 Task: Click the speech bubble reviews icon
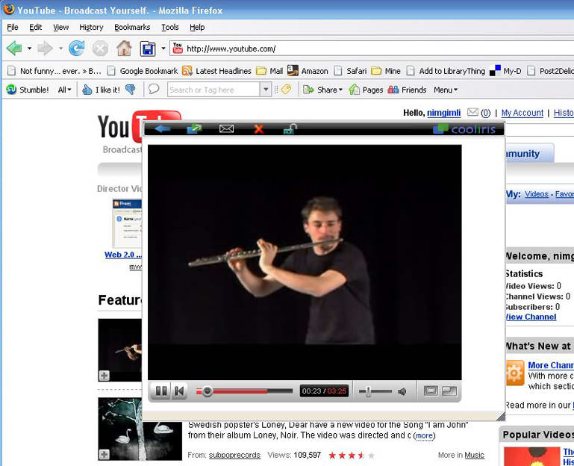click(154, 89)
